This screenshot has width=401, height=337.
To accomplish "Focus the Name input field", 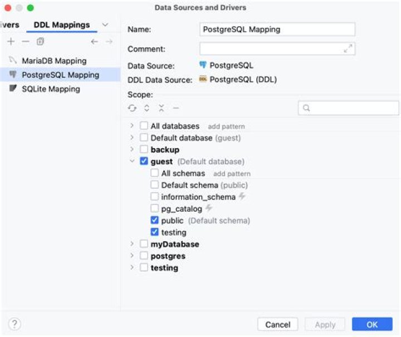I will pos(277,30).
